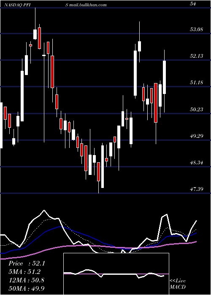211x295 pixels.
Task: Click the 48.34 price axis label
Action: click(197, 162)
